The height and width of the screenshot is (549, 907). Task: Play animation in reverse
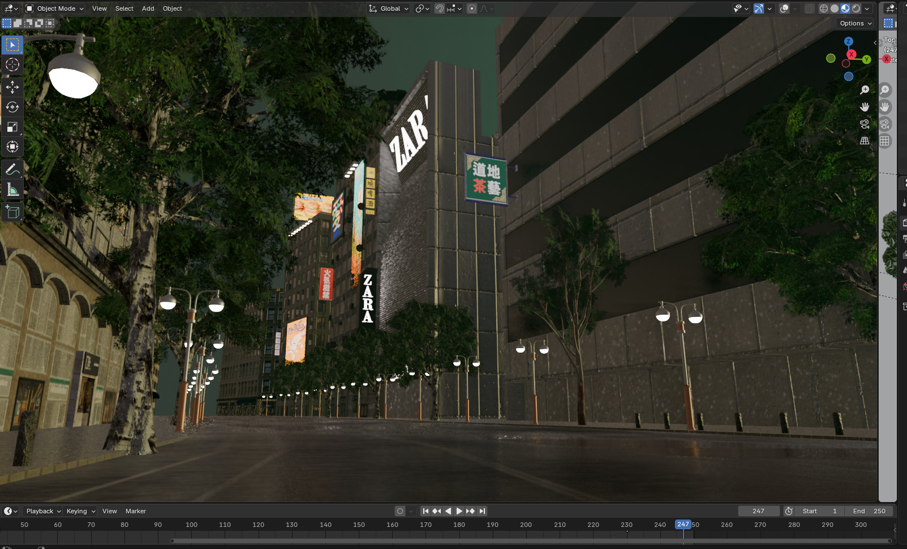[448, 511]
